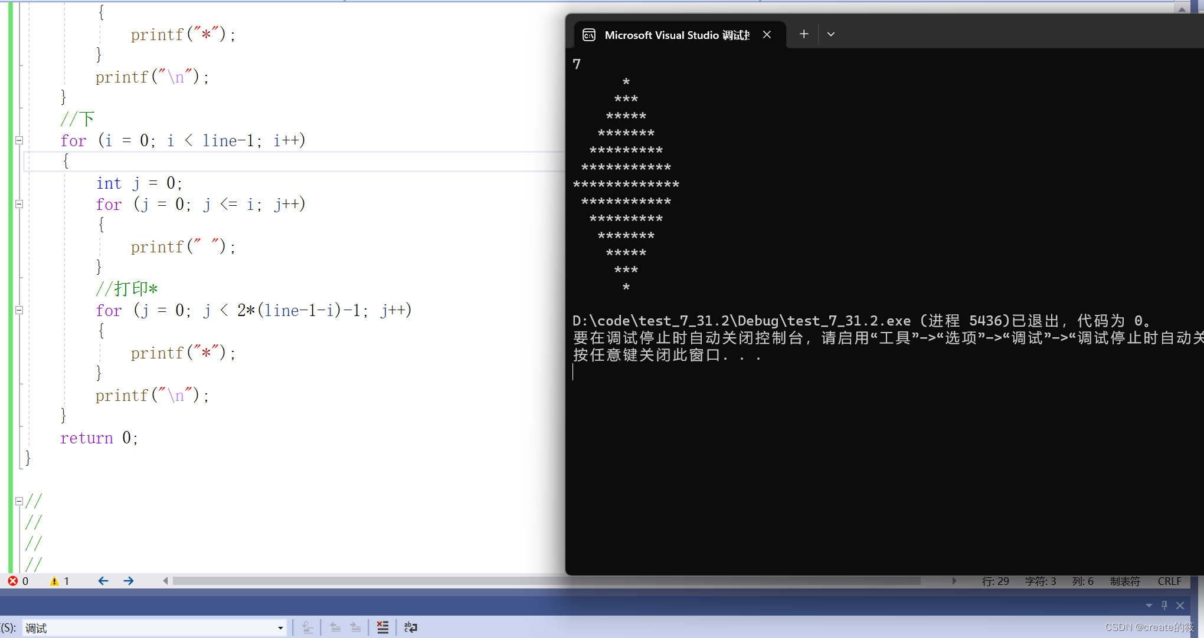
Task: Click the yellow warning count icon
Action: coord(54,581)
